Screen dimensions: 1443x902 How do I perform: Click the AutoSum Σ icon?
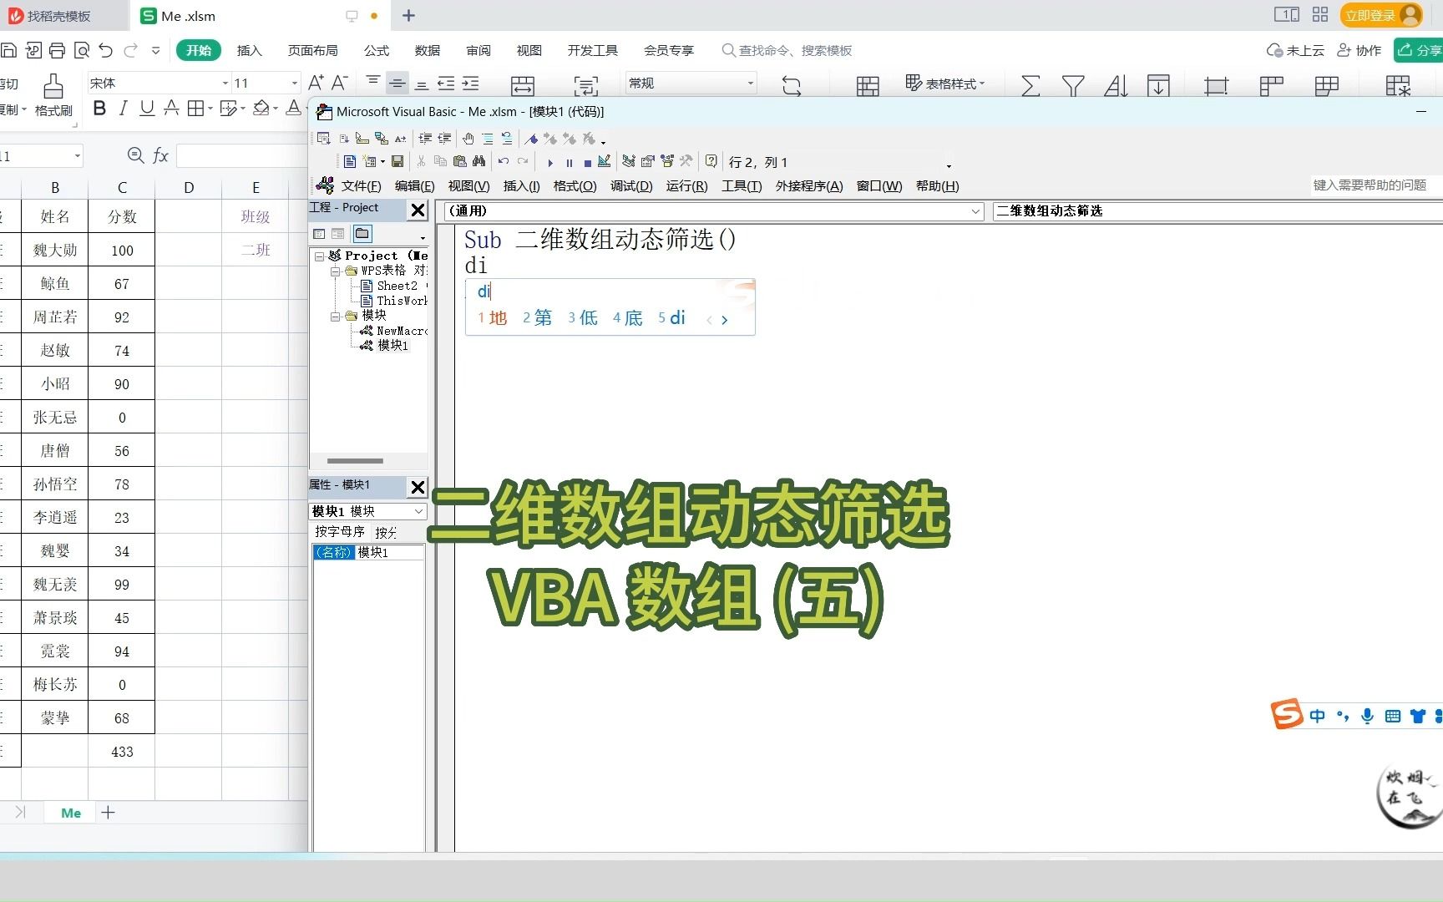pos(1030,84)
